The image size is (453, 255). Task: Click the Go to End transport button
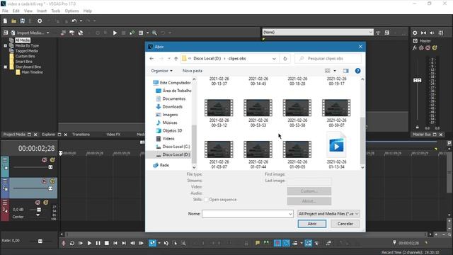click(124, 244)
